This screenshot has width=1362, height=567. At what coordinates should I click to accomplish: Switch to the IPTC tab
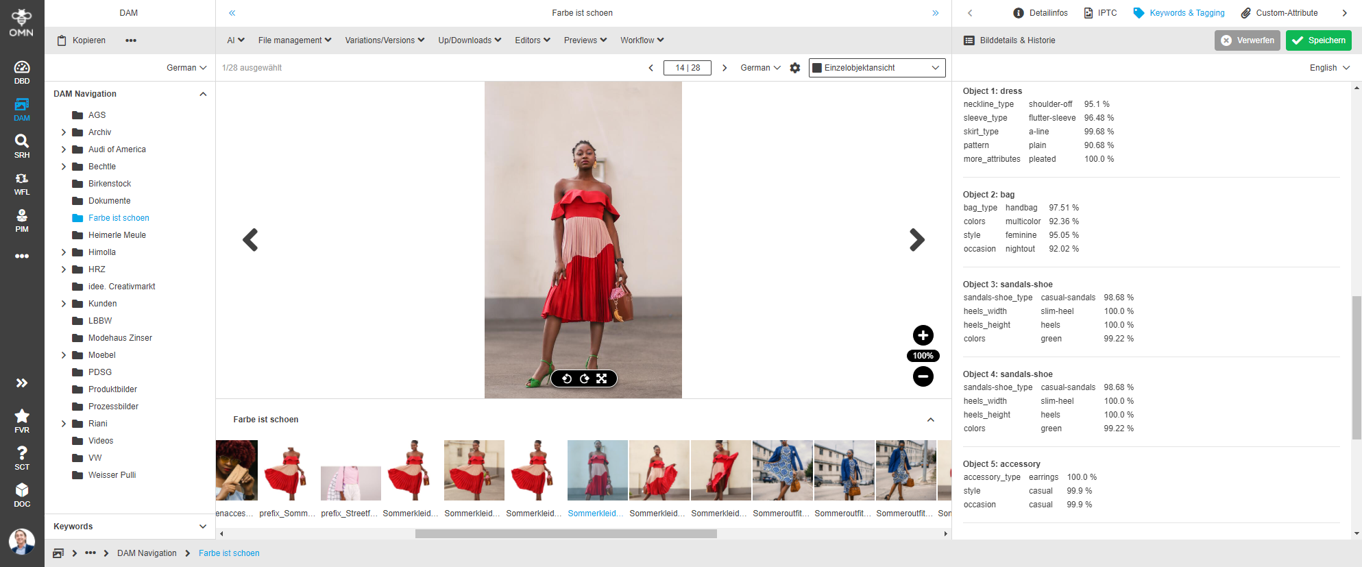point(1100,13)
